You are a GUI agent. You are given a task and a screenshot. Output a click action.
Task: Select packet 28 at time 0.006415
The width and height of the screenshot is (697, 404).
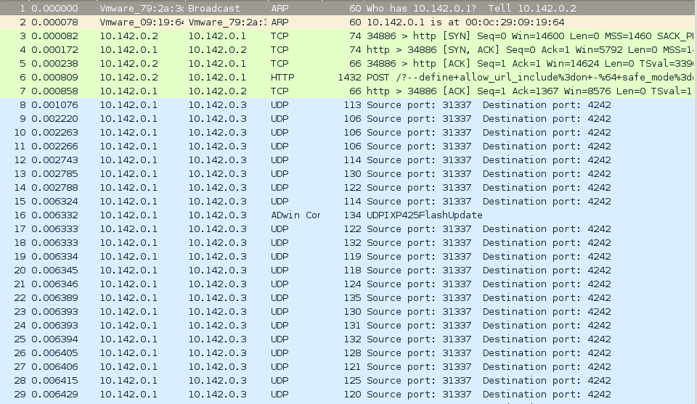(x=348, y=379)
